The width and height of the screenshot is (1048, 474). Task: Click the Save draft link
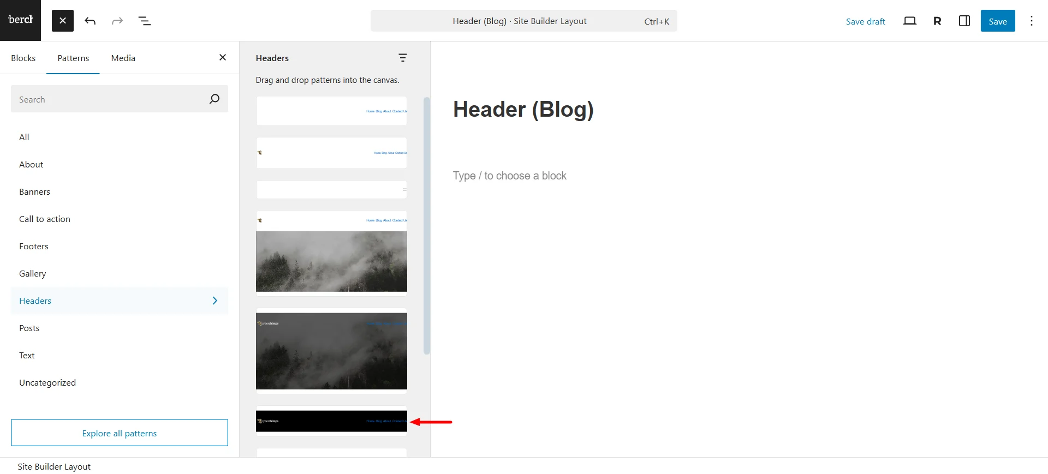click(x=865, y=21)
